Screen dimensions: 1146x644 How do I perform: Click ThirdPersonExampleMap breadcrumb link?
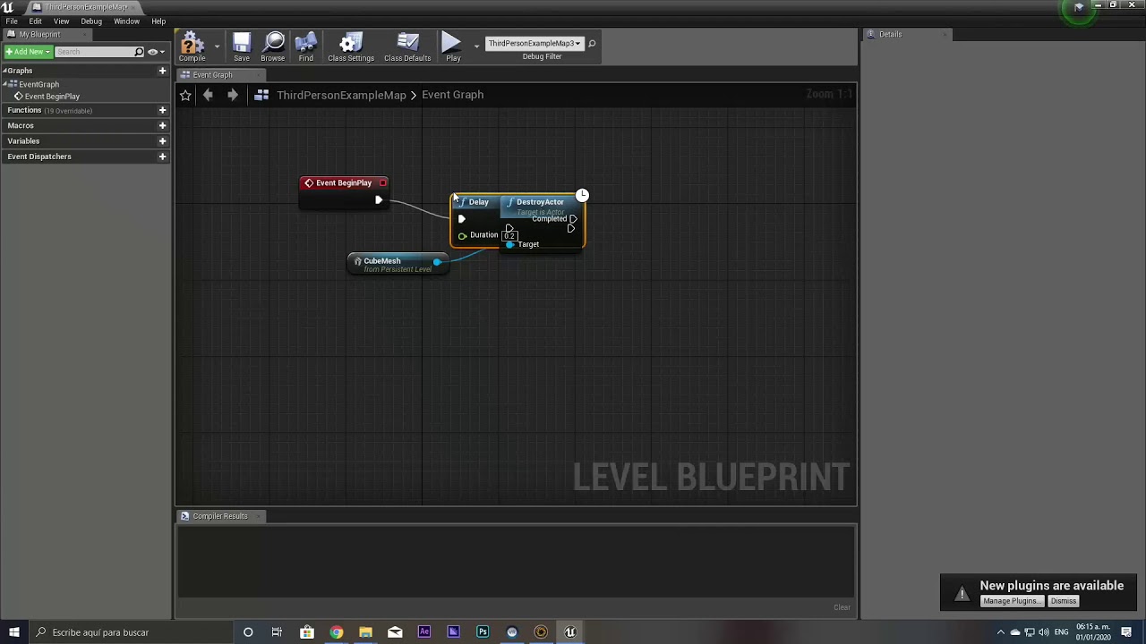tap(341, 95)
